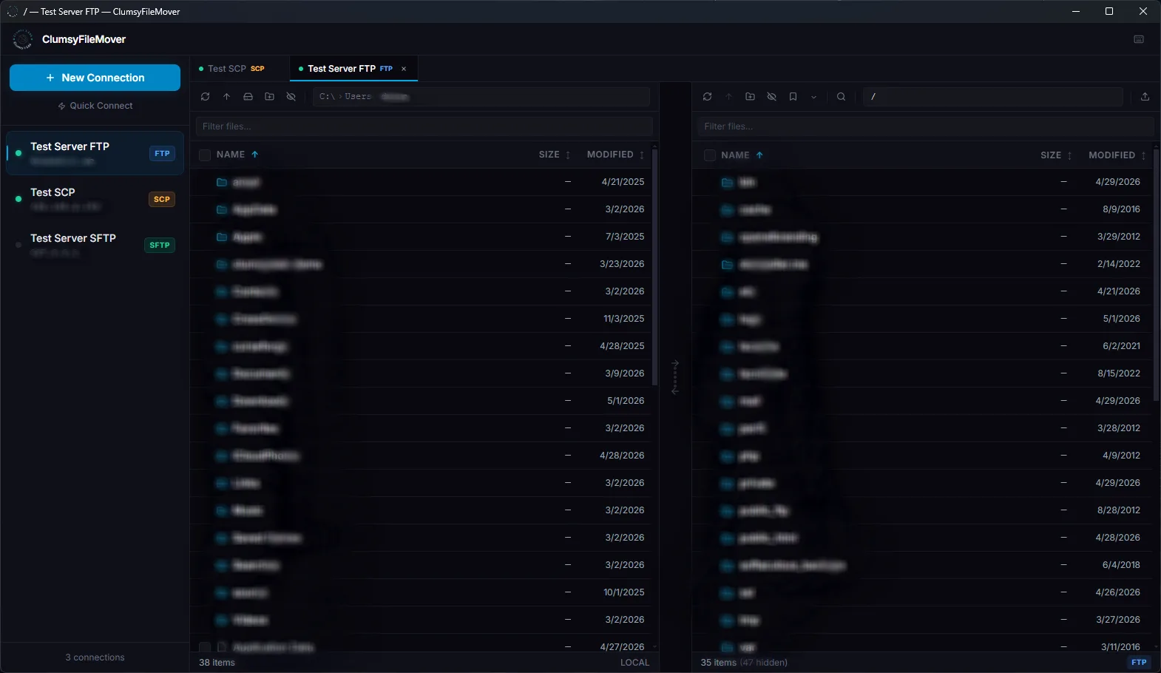Click folder icon in remote row dated 8/9/2016
Screen dimensions: 1161x673
click(x=727, y=209)
